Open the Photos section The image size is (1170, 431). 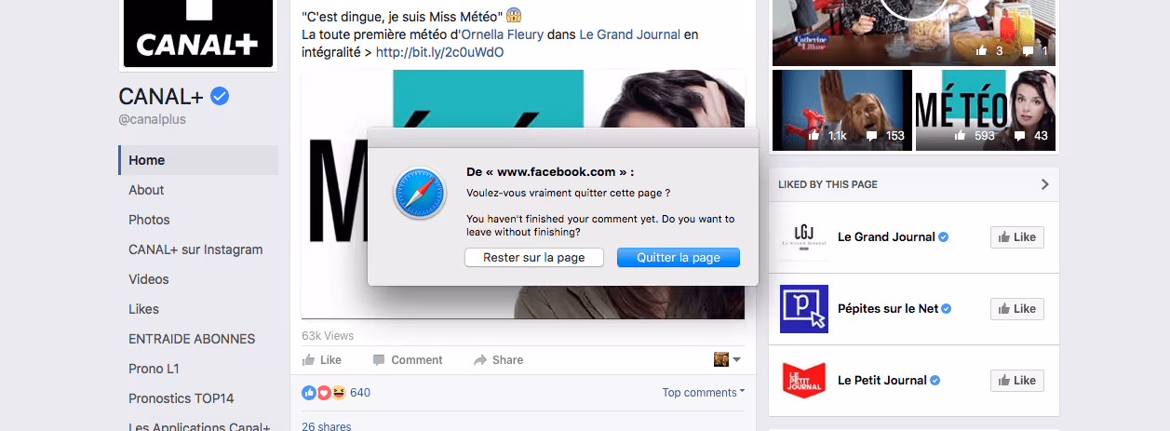149,220
